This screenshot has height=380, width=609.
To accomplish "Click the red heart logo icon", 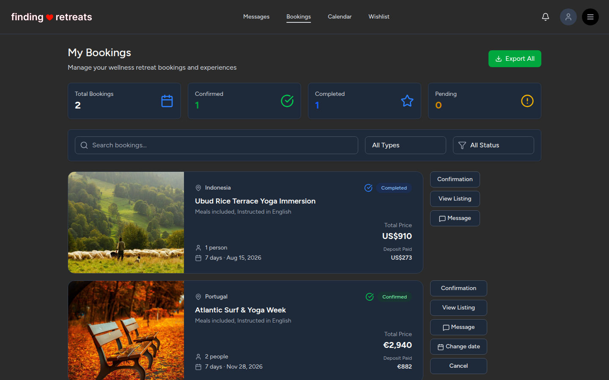I will pos(49,17).
